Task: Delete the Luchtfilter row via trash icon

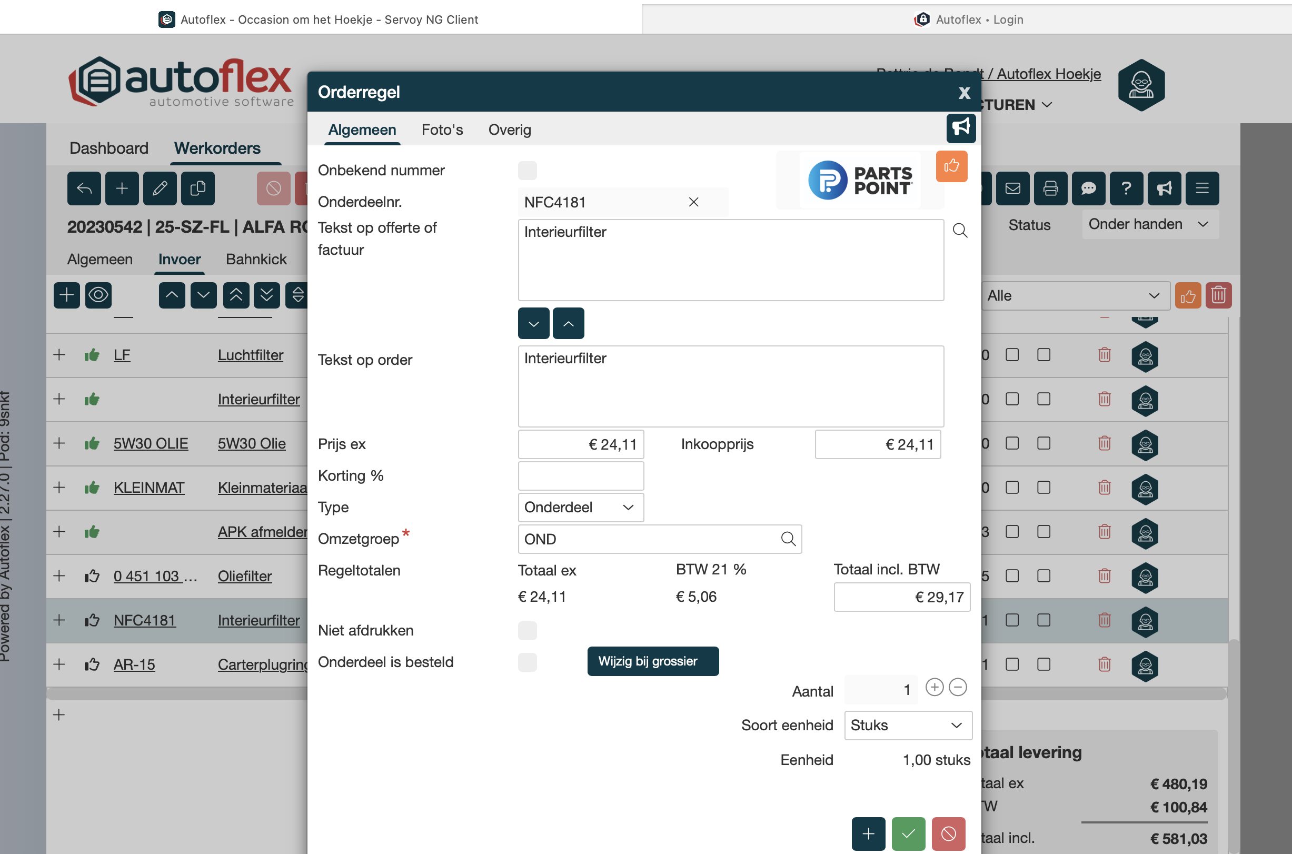Action: click(x=1104, y=355)
